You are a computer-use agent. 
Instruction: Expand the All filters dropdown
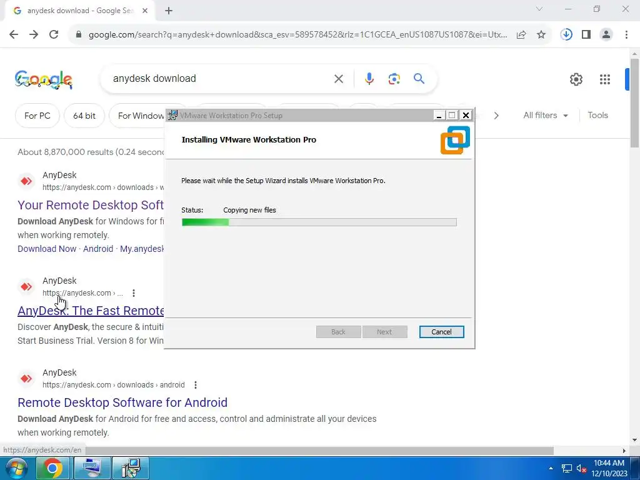click(x=545, y=116)
